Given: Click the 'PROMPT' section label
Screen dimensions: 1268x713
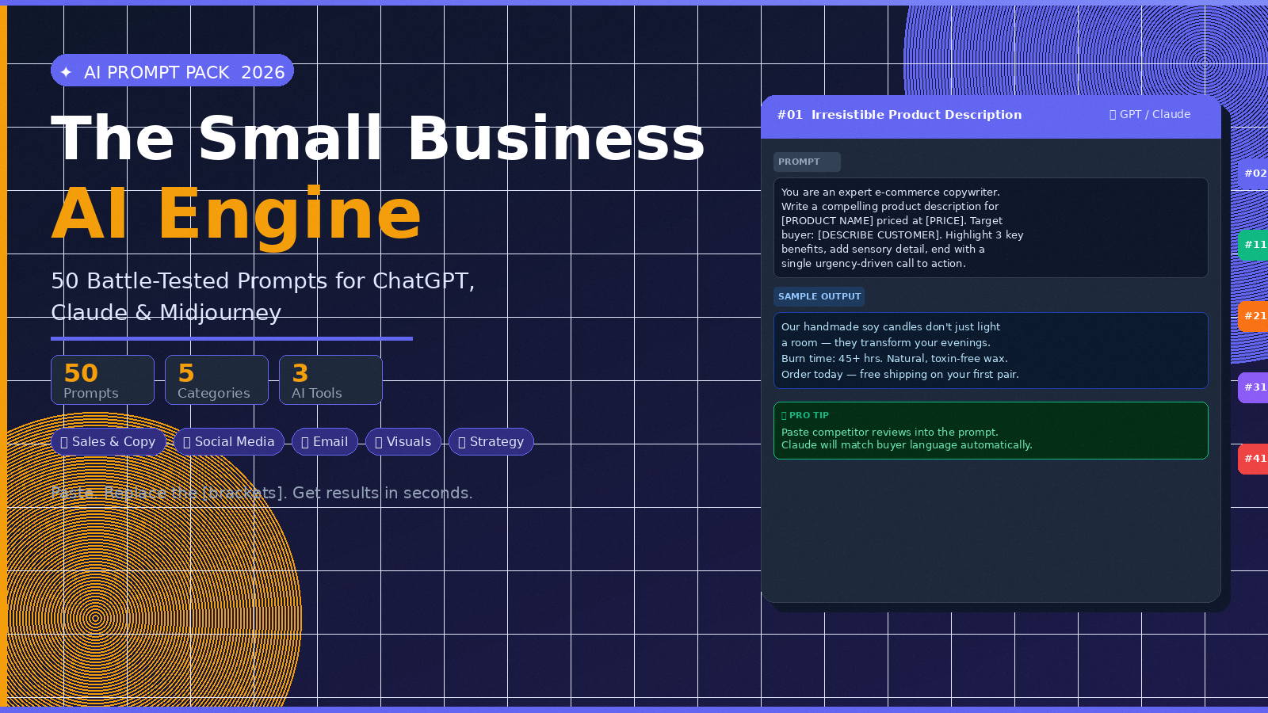Looking at the screenshot, I should point(807,162).
